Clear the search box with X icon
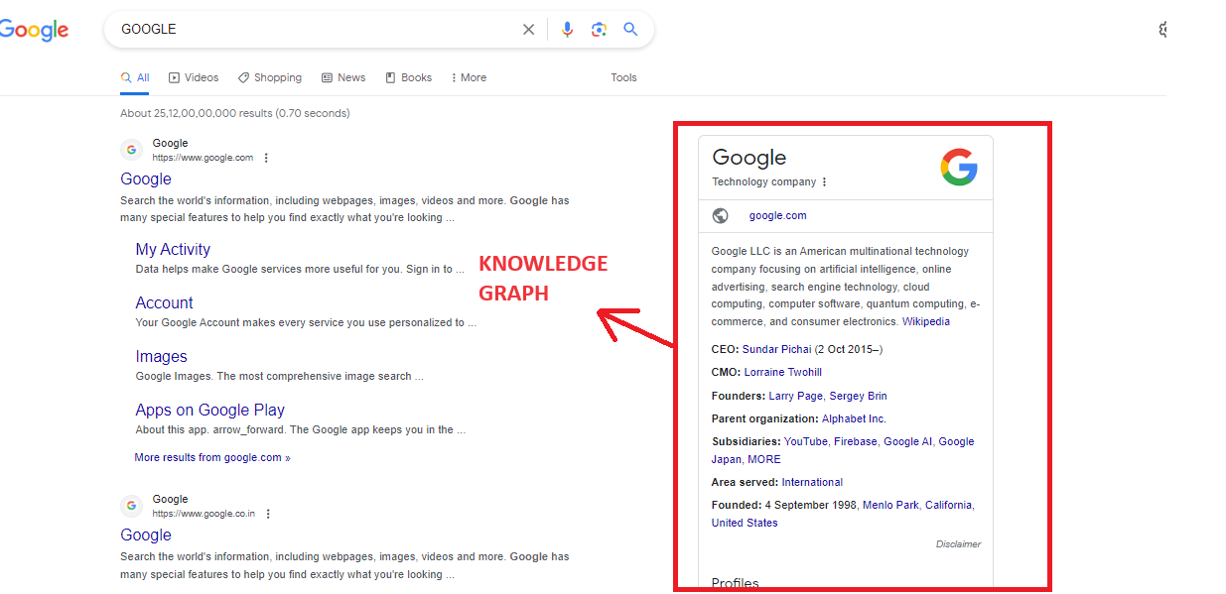 pyautogui.click(x=529, y=30)
